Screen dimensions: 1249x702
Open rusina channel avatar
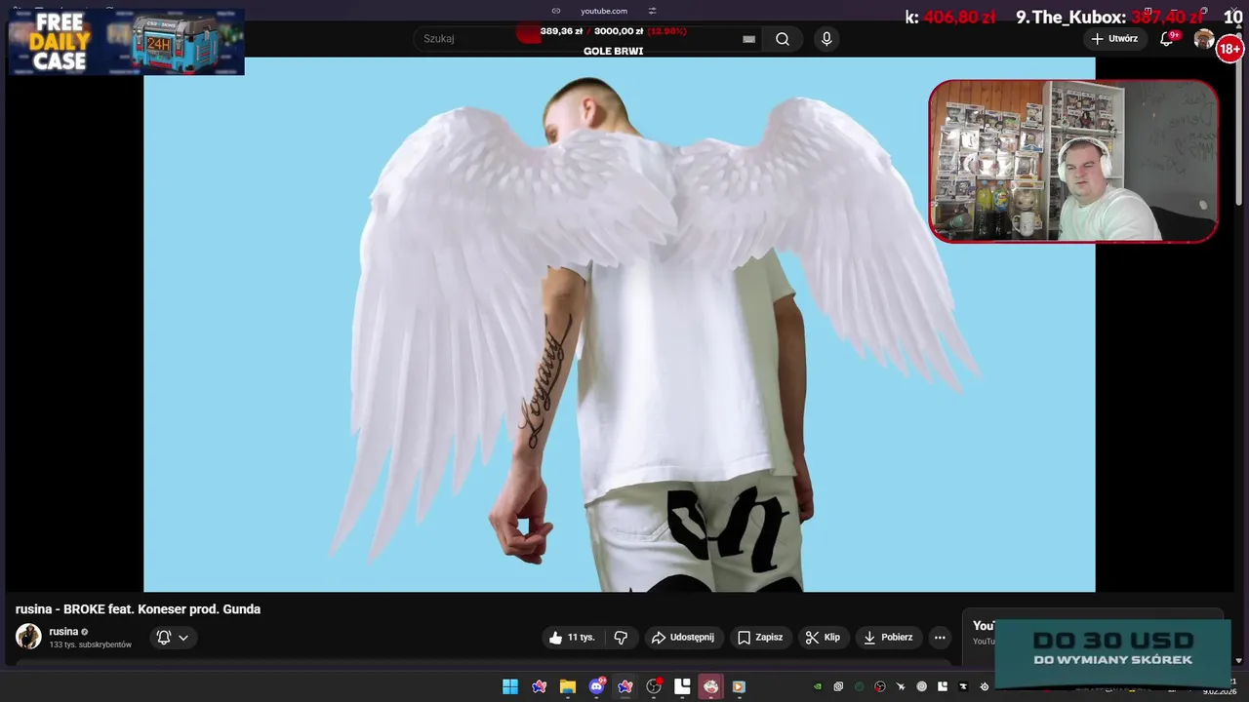coord(28,637)
